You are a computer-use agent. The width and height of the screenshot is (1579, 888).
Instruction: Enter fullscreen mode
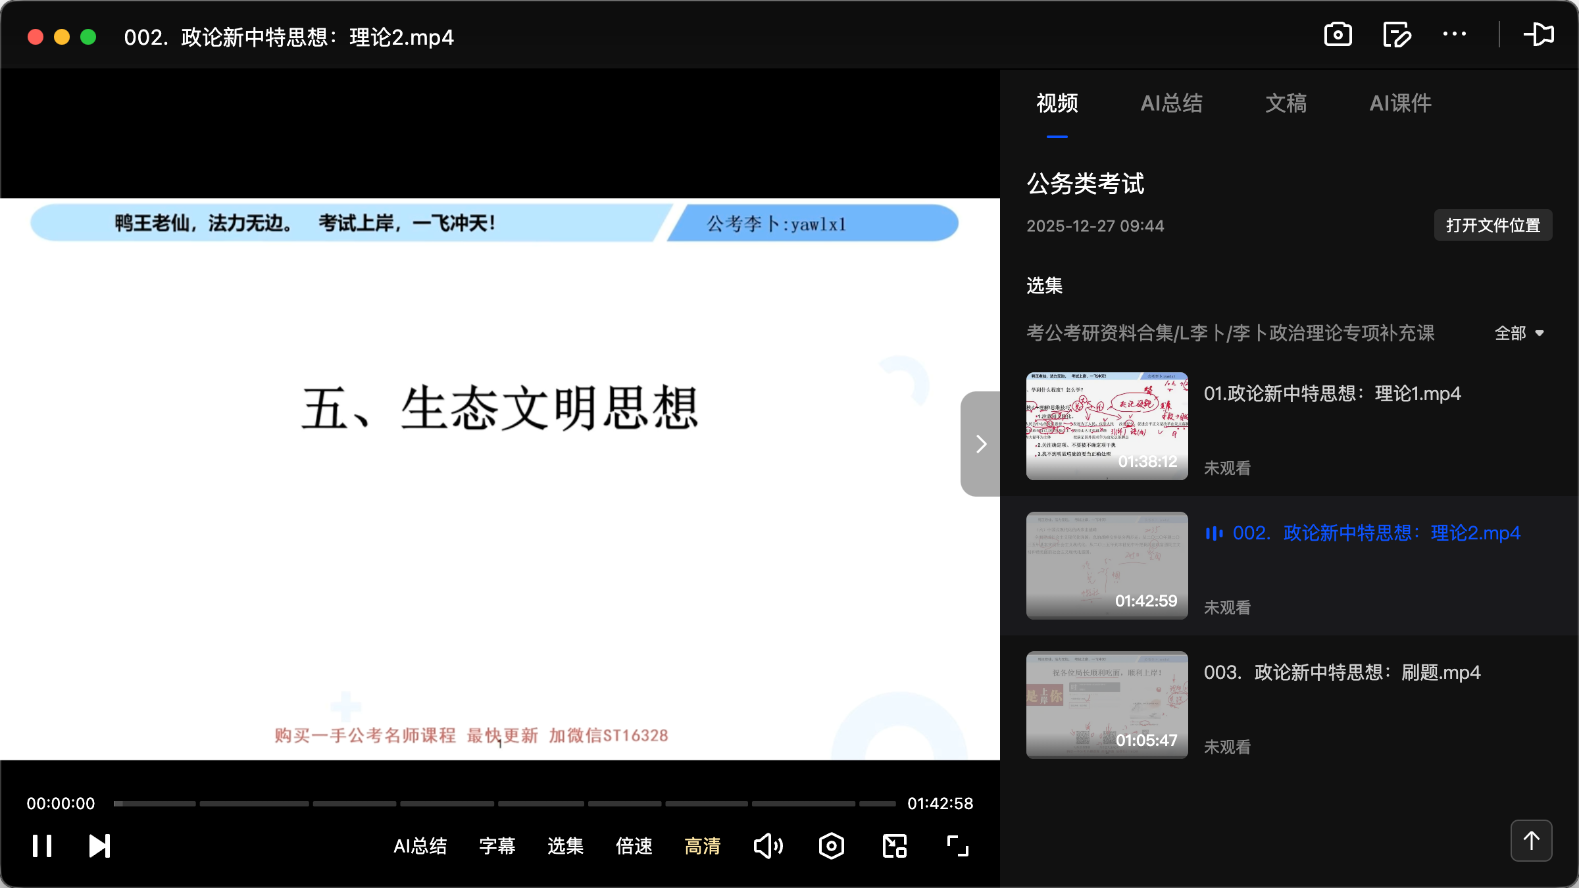point(957,846)
